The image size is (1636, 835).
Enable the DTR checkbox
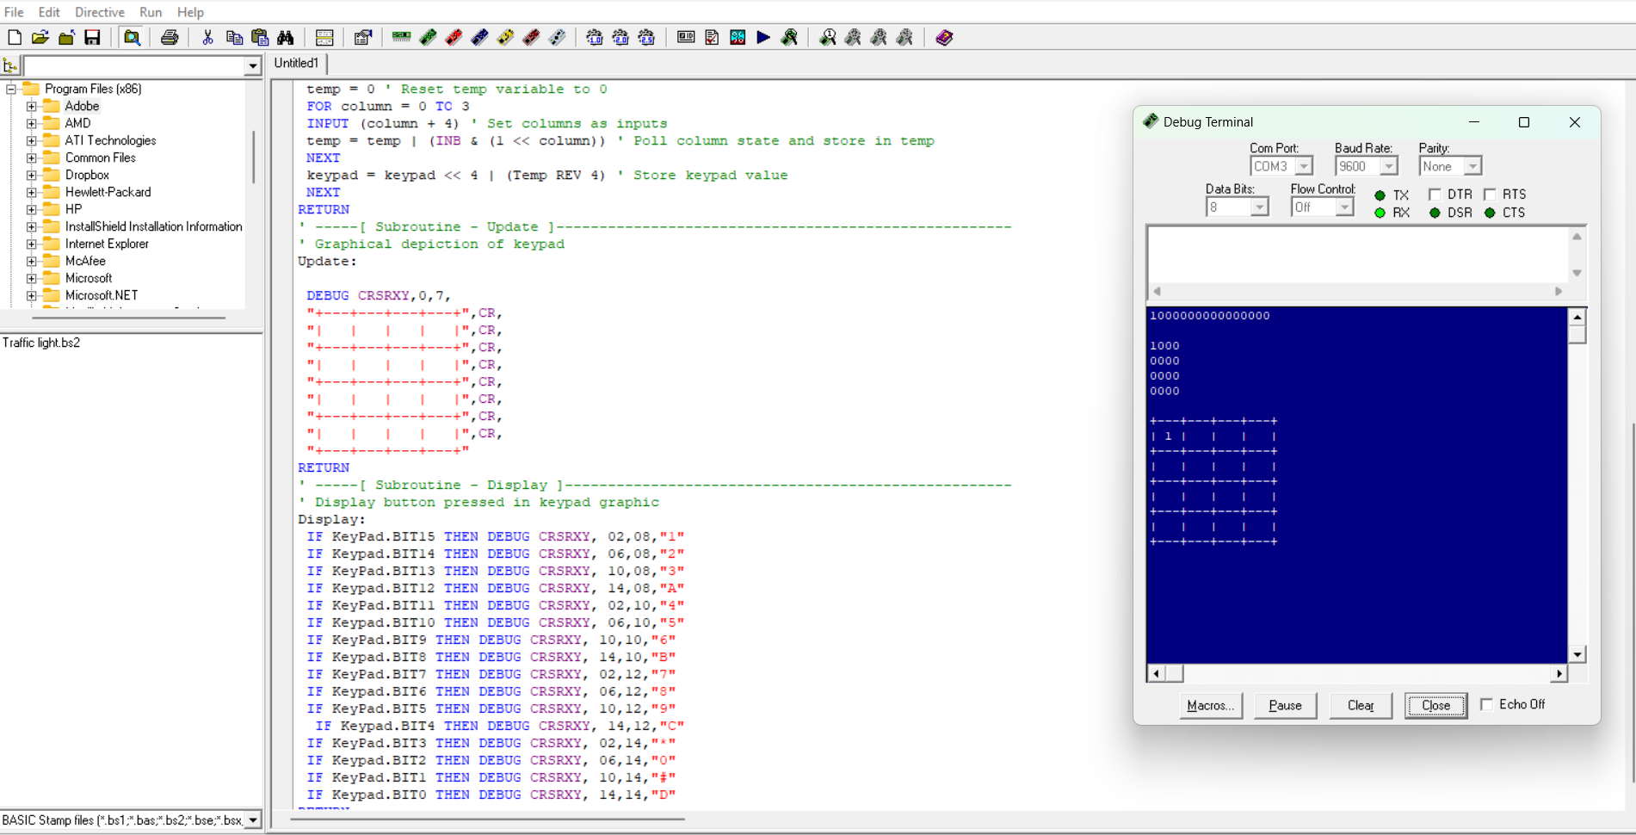1435,195
